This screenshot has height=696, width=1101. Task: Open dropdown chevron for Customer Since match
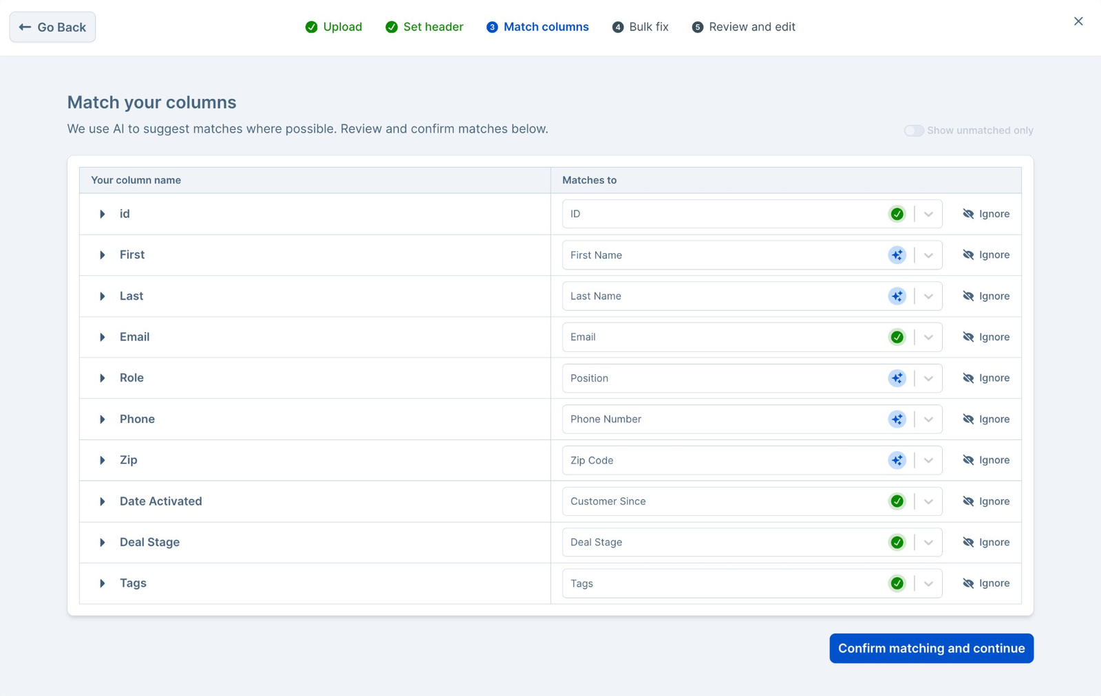click(928, 501)
